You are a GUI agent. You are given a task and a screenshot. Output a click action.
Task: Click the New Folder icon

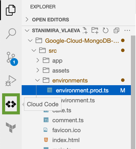95,30
